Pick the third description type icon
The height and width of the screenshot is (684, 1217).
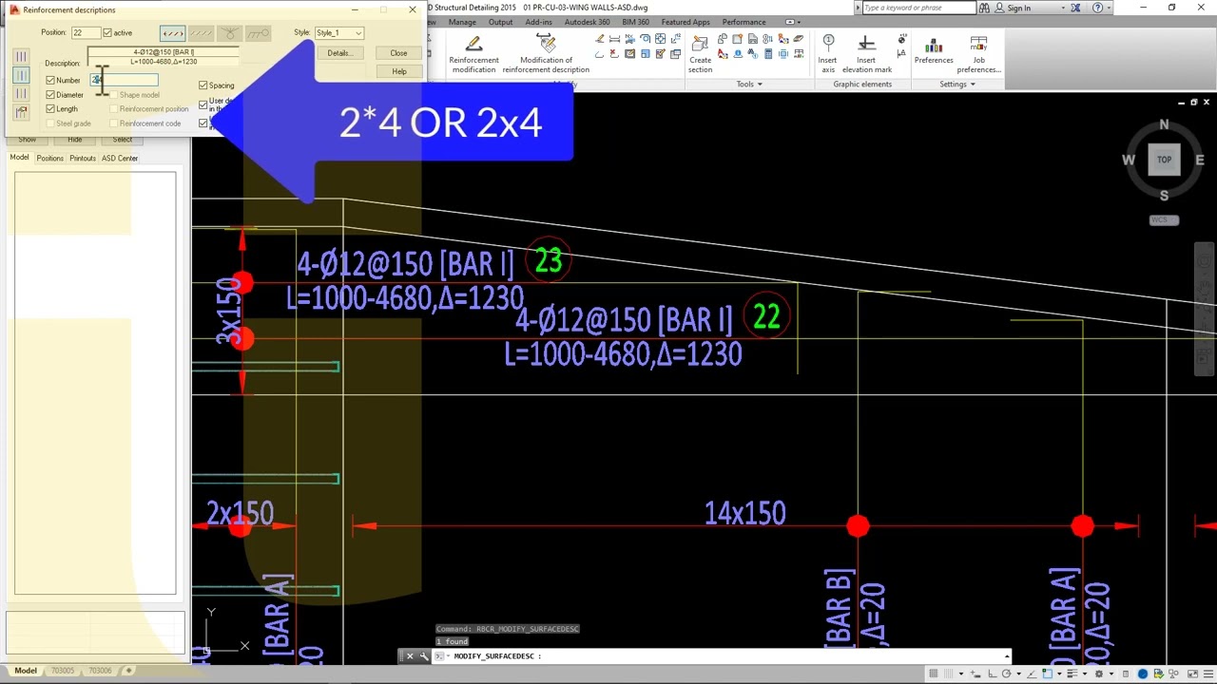229,33
